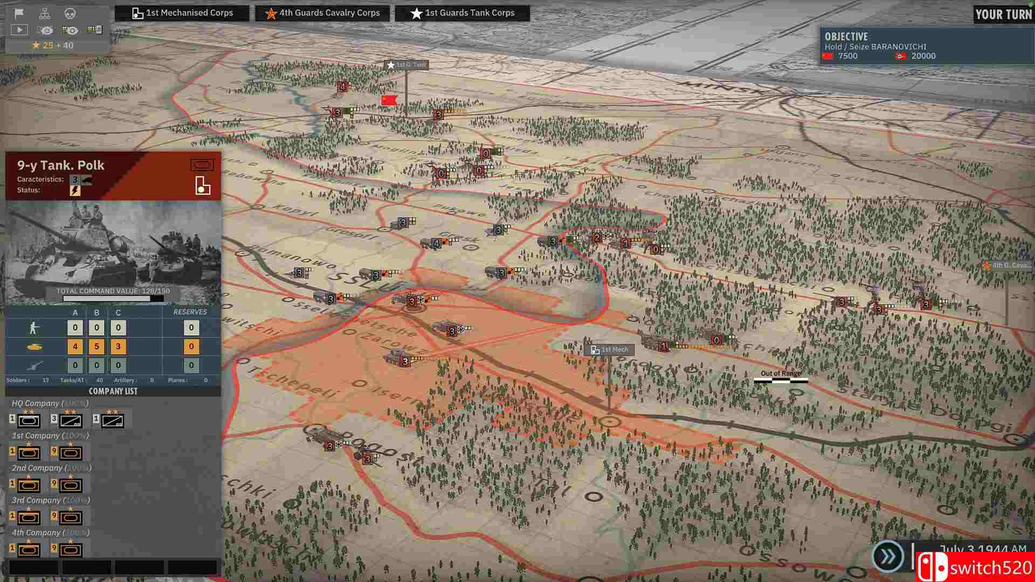Click the army hierarchy icon top-left
The height and width of the screenshot is (582, 1035).
(x=45, y=15)
